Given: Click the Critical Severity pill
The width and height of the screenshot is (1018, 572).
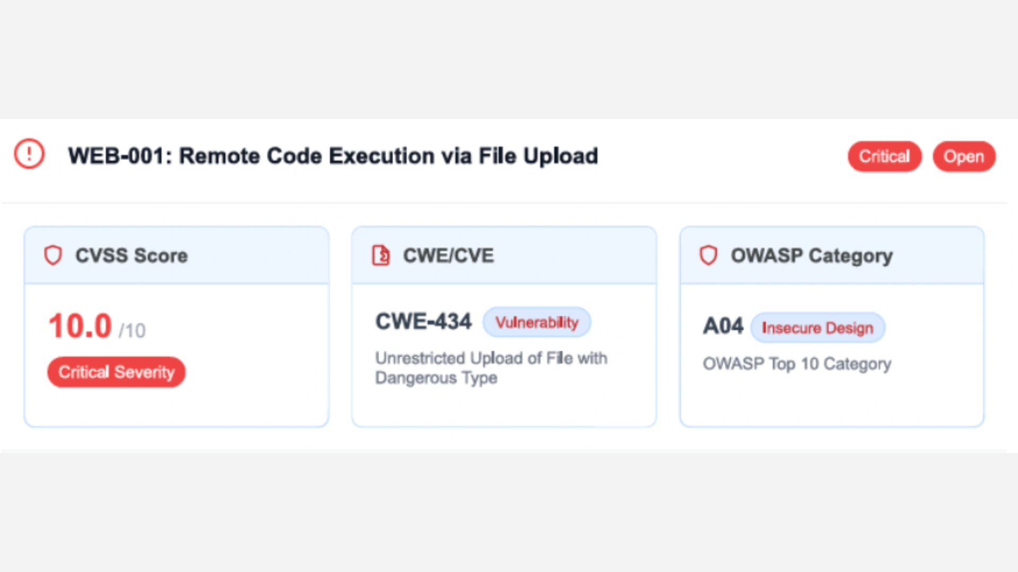Looking at the screenshot, I should [x=116, y=372].
